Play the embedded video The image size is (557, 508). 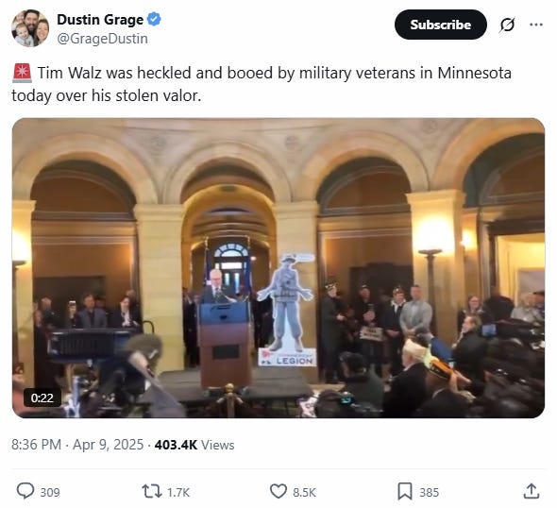pos(278,268)
